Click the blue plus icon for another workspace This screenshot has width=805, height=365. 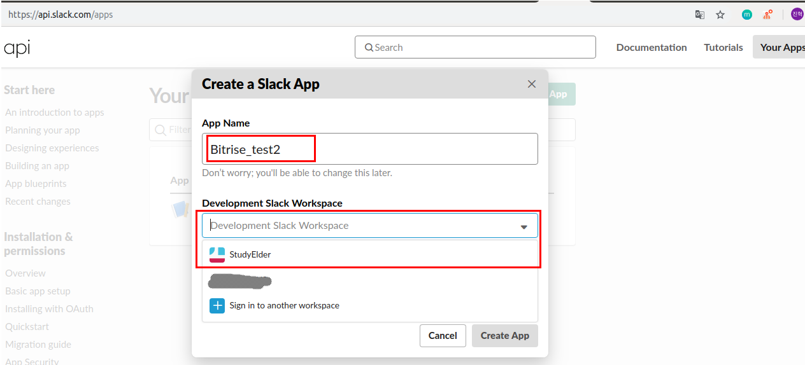coord(217,305)
